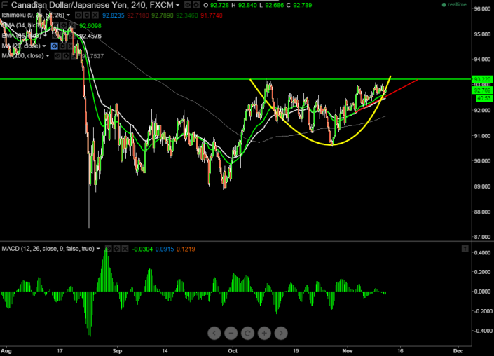Click the Sep label on time axis
The width and height of the screenshot is (494, 356).
click(117, 351)
